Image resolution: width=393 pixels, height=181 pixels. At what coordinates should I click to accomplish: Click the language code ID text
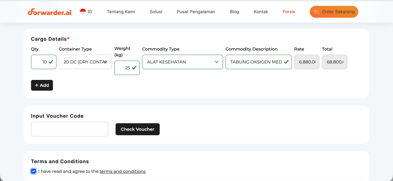(90, 12)
